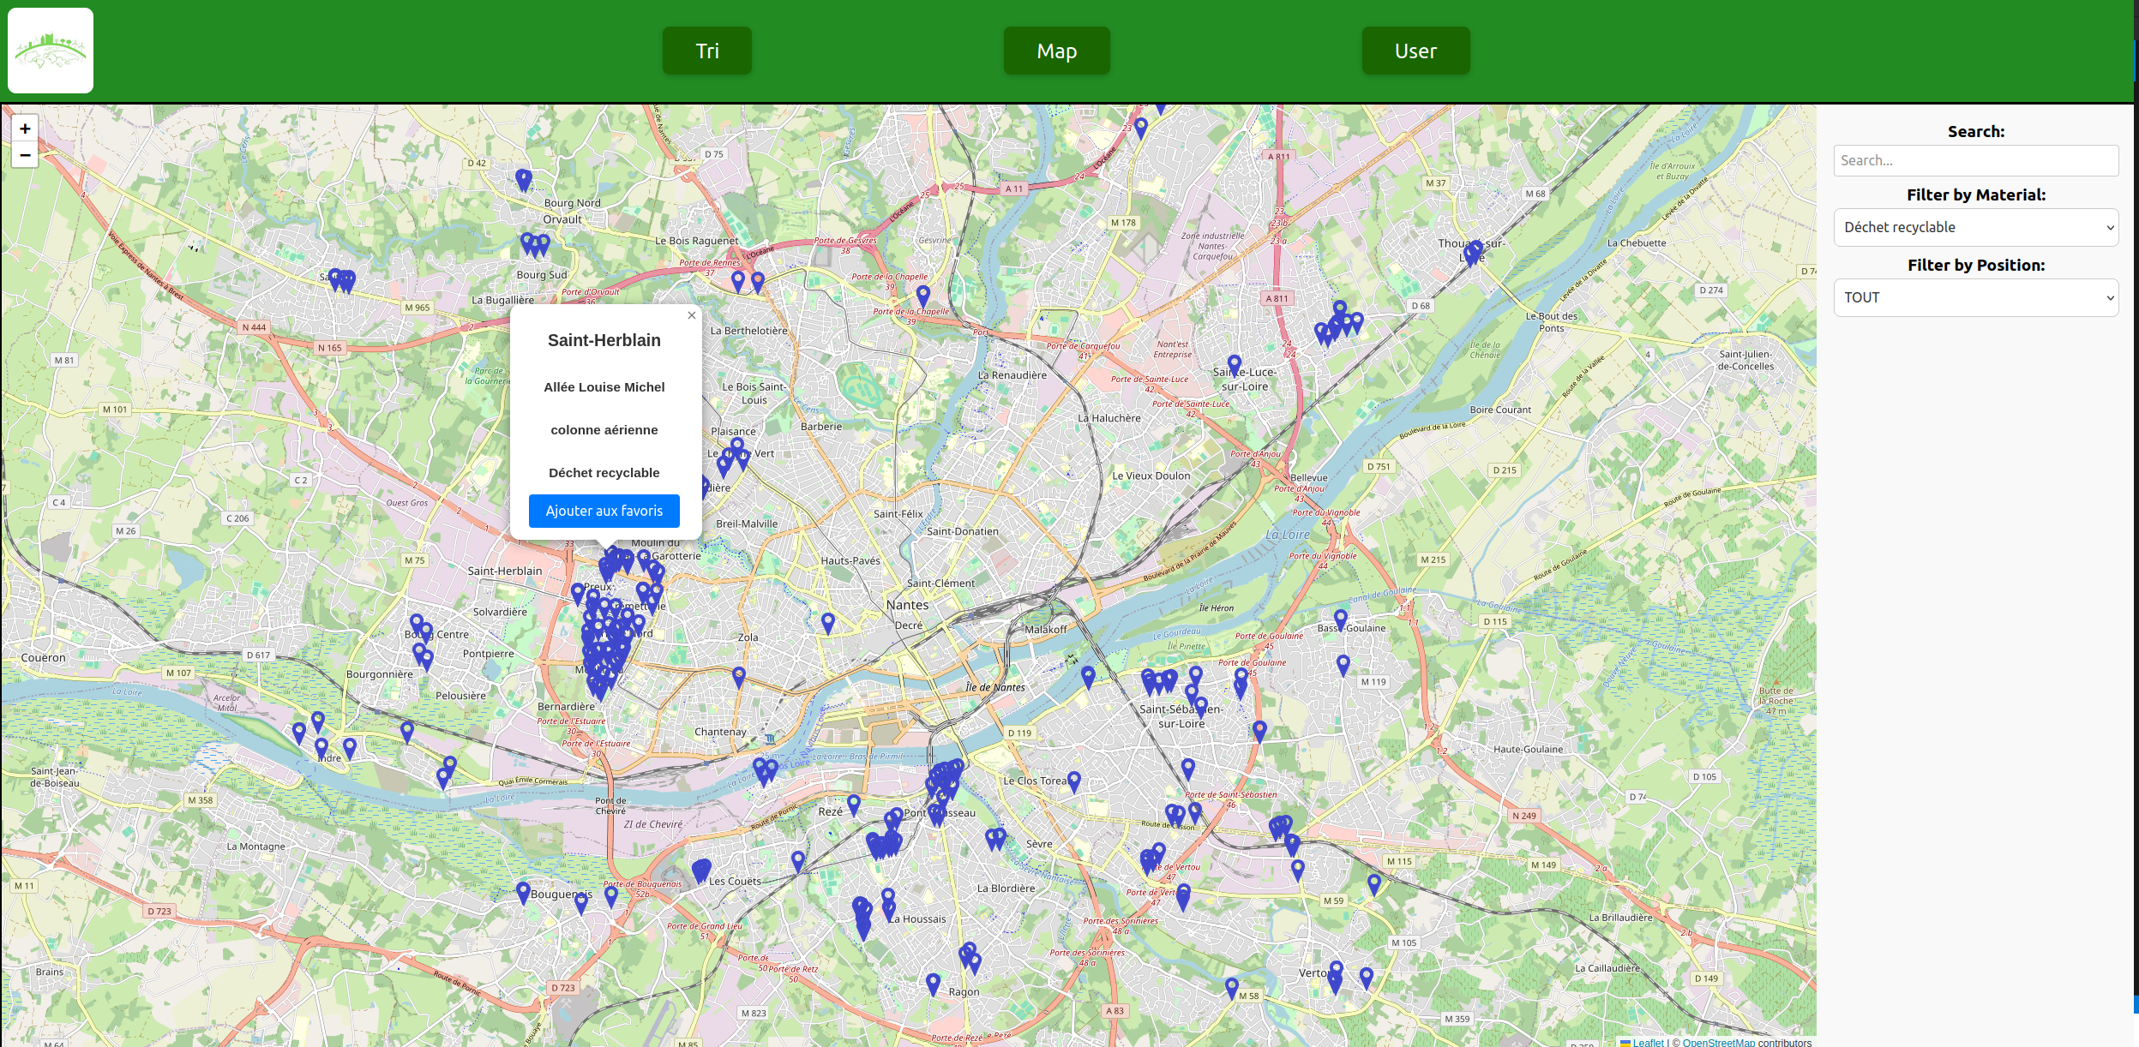Select the marker at Indre
The image size is (2139, 1047).
coord(321,749)
